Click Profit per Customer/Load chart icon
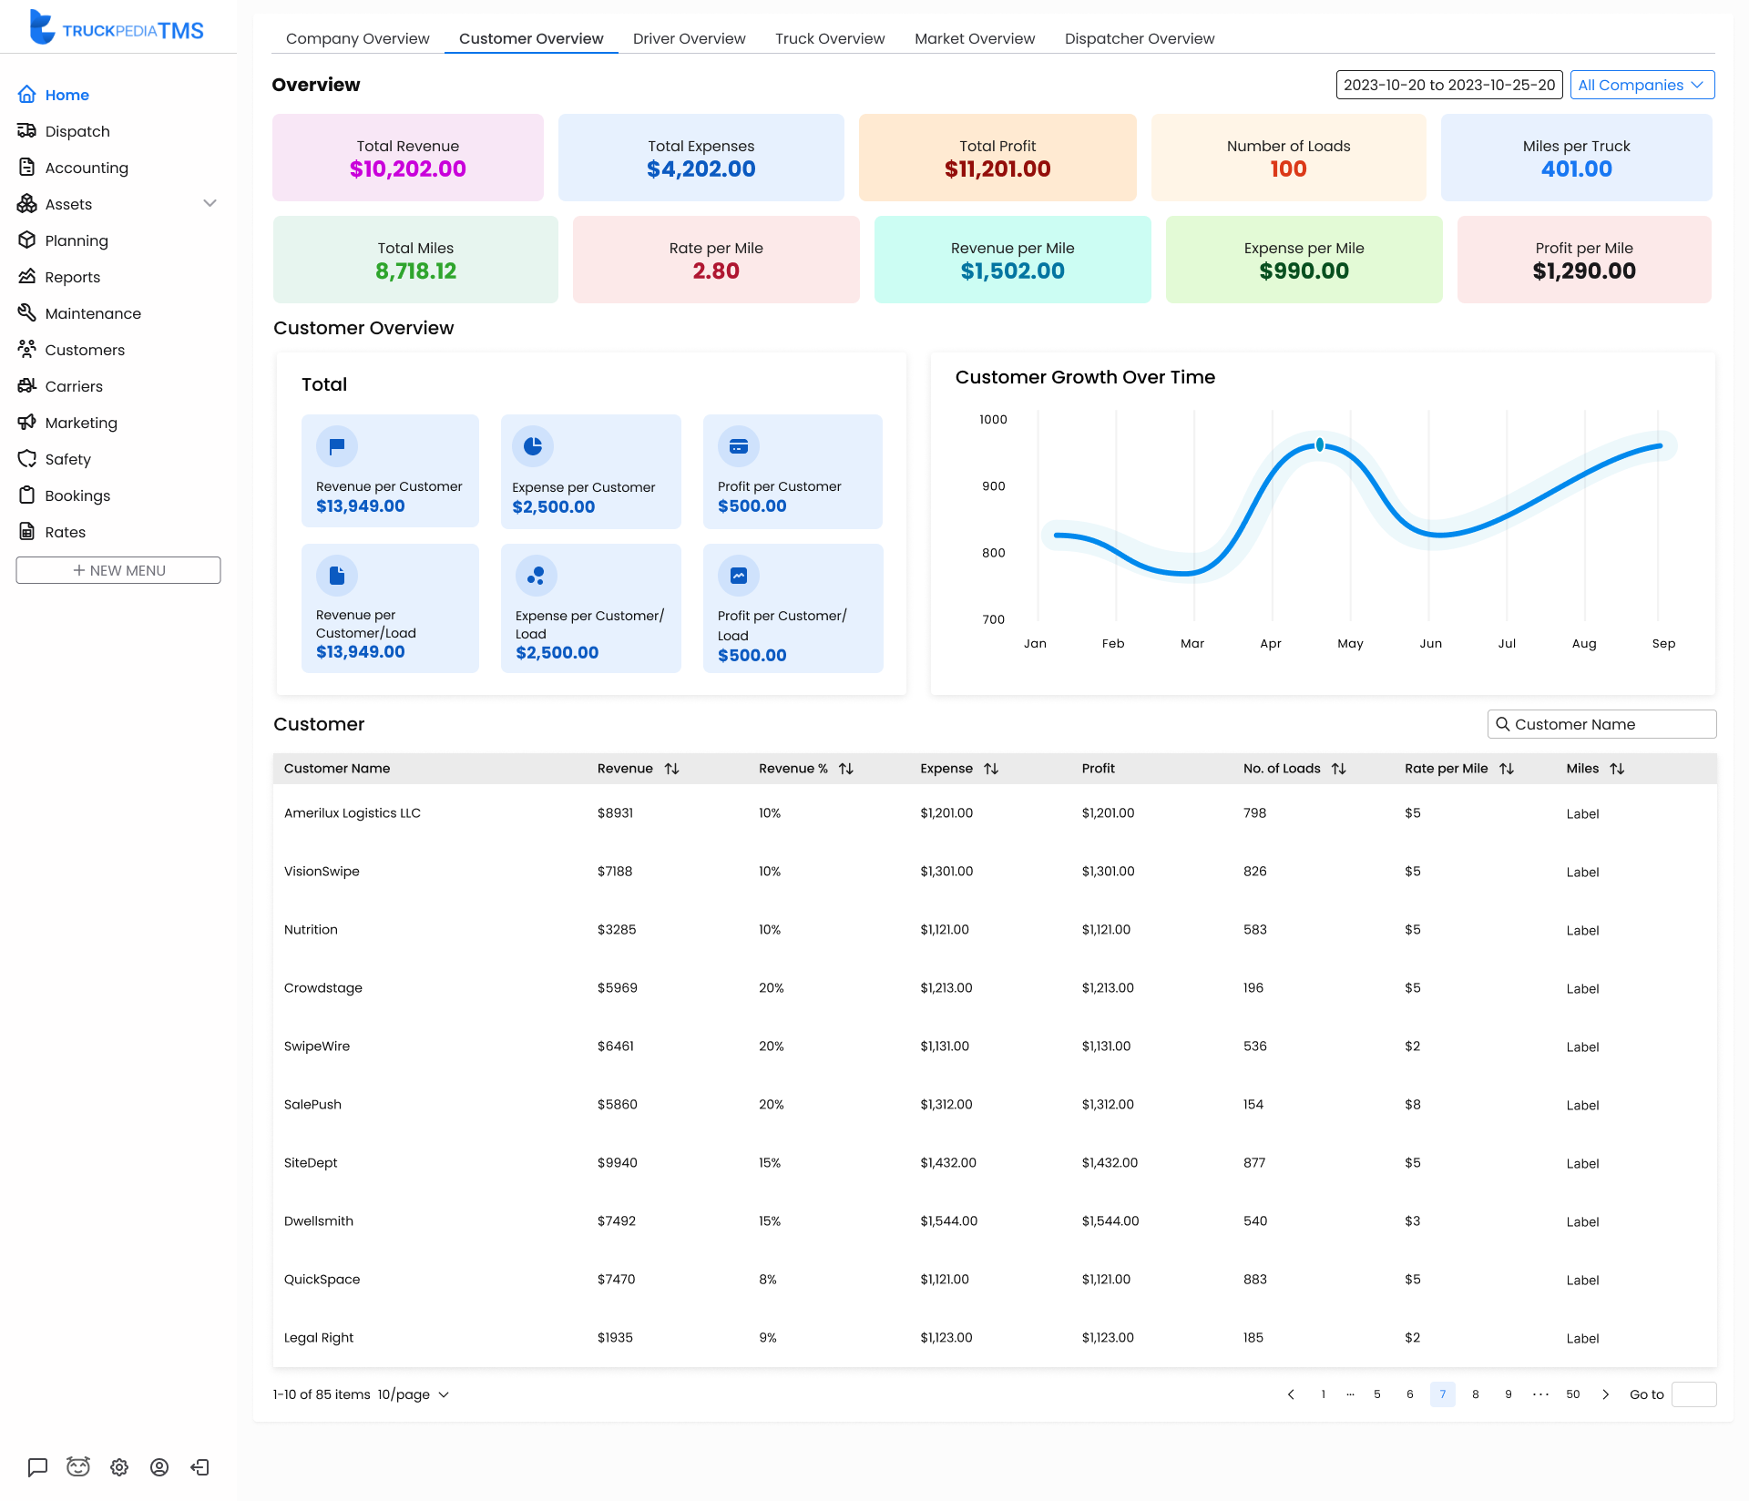The width and height of the screenshot is (1749, 1501). pyautogui.click(x=739, y=576)
